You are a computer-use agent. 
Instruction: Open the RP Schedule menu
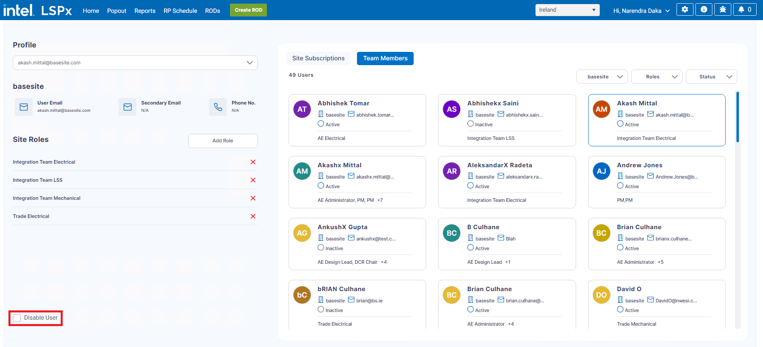(180, 11)
